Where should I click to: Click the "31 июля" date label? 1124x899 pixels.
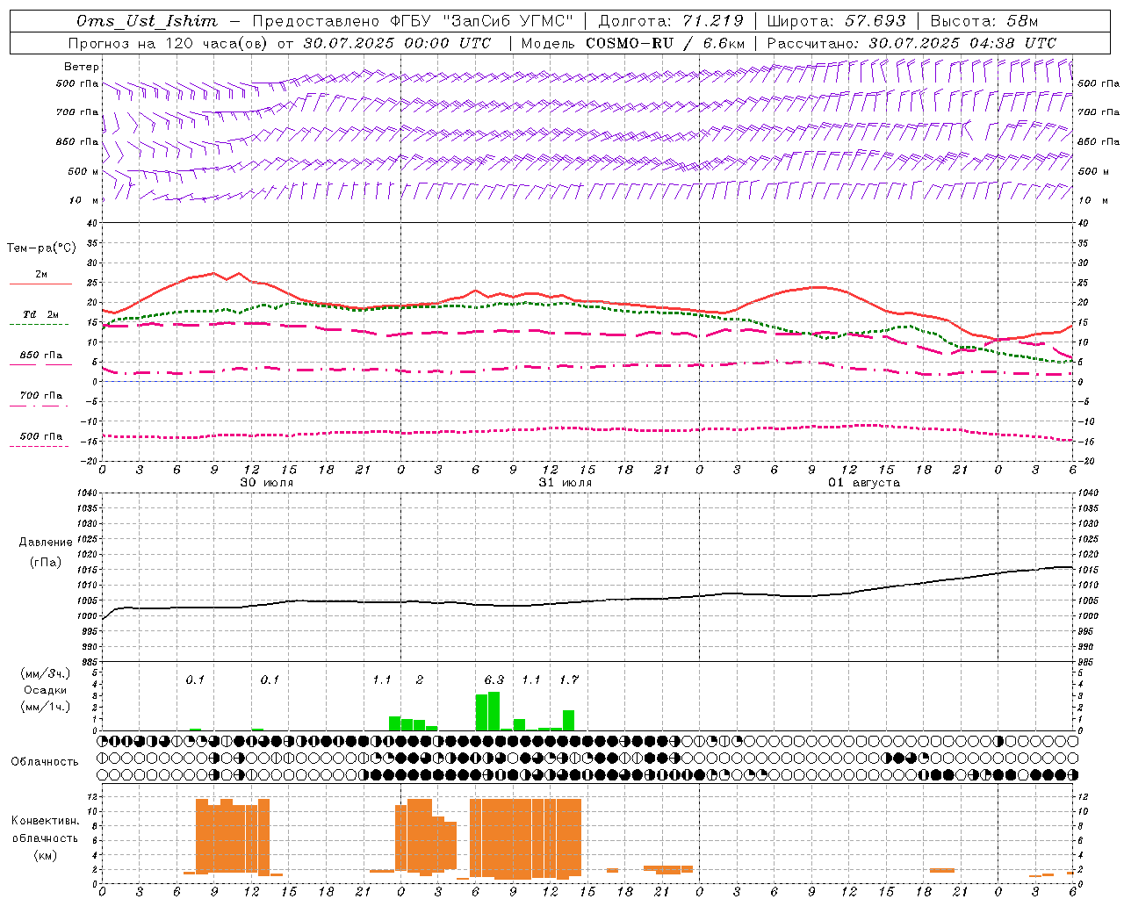tap(566, 483)
